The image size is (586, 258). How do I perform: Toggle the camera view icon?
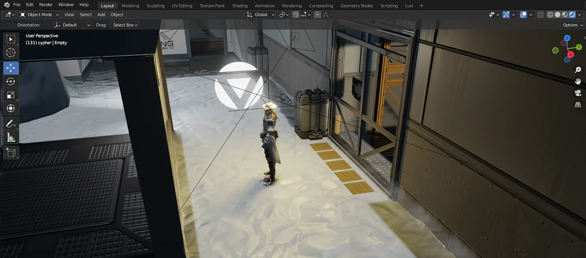click(x=578, y=93)
